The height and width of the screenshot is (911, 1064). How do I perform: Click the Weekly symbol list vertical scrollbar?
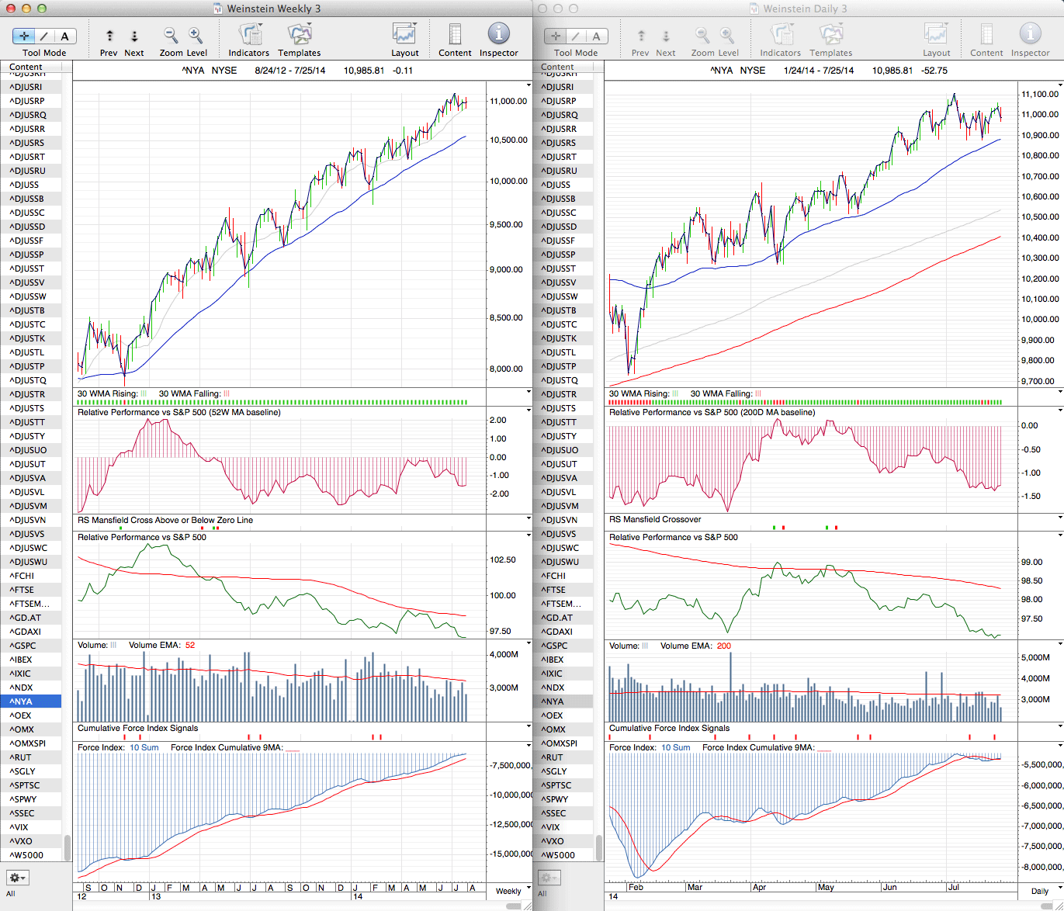68,846
